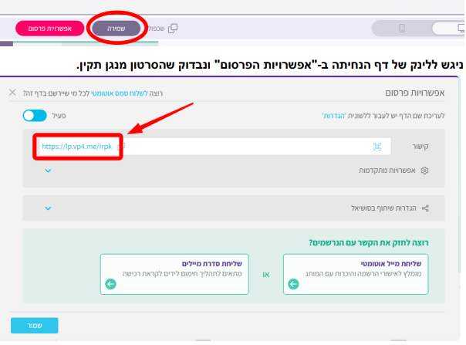Click the save (שמירה) button in top bar
The height and width of the screenshot is (345, 466).
pos(117,29)
